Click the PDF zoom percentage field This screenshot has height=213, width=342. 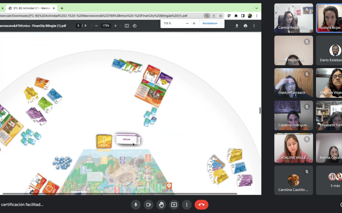(106, 26)
